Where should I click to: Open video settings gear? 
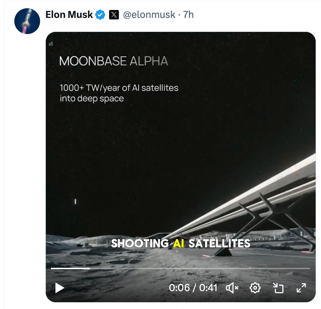pos(255,287)
